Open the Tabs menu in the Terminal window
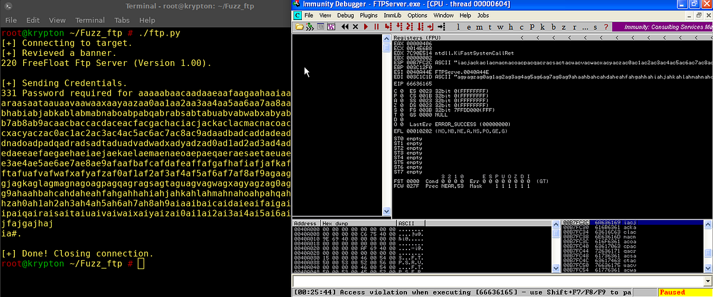This screenshot has height=297, width=713. [x=122, y=20]
